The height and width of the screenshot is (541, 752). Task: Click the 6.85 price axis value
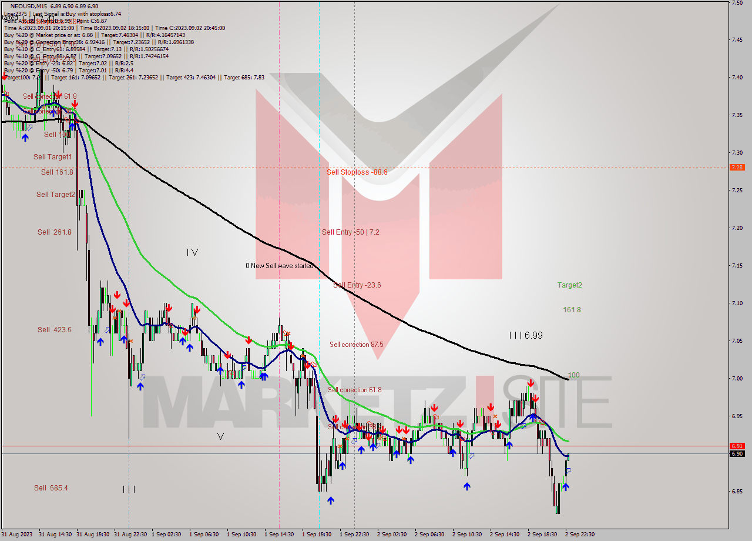737,492
